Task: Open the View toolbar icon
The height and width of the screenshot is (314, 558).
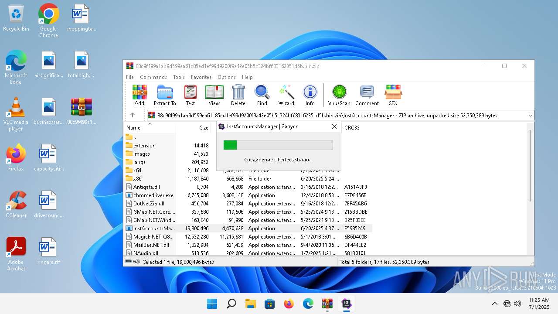Action: [214, 95]
